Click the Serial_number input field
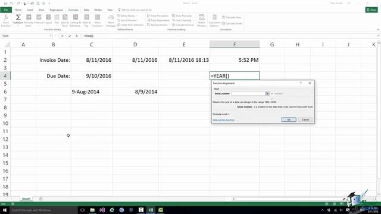Viewport: 381px width, 214px height. [248, 93]
